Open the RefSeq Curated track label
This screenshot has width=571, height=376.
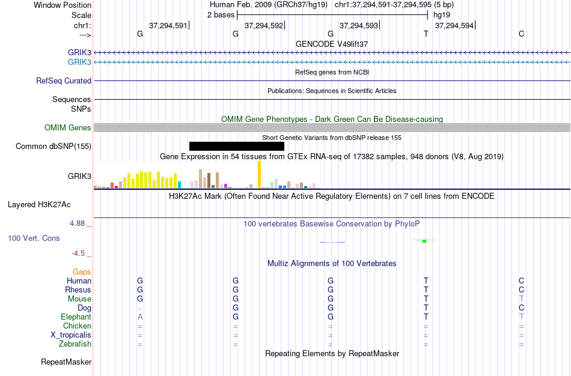(x=64, y=81)
